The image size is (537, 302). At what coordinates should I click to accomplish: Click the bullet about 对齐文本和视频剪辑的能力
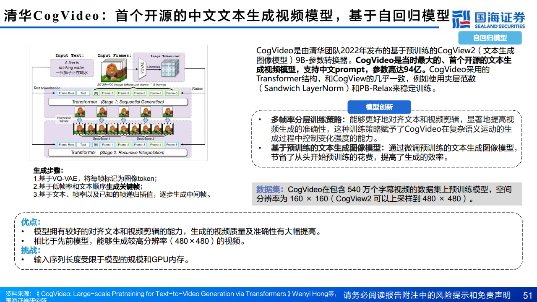tap(171, 232)
